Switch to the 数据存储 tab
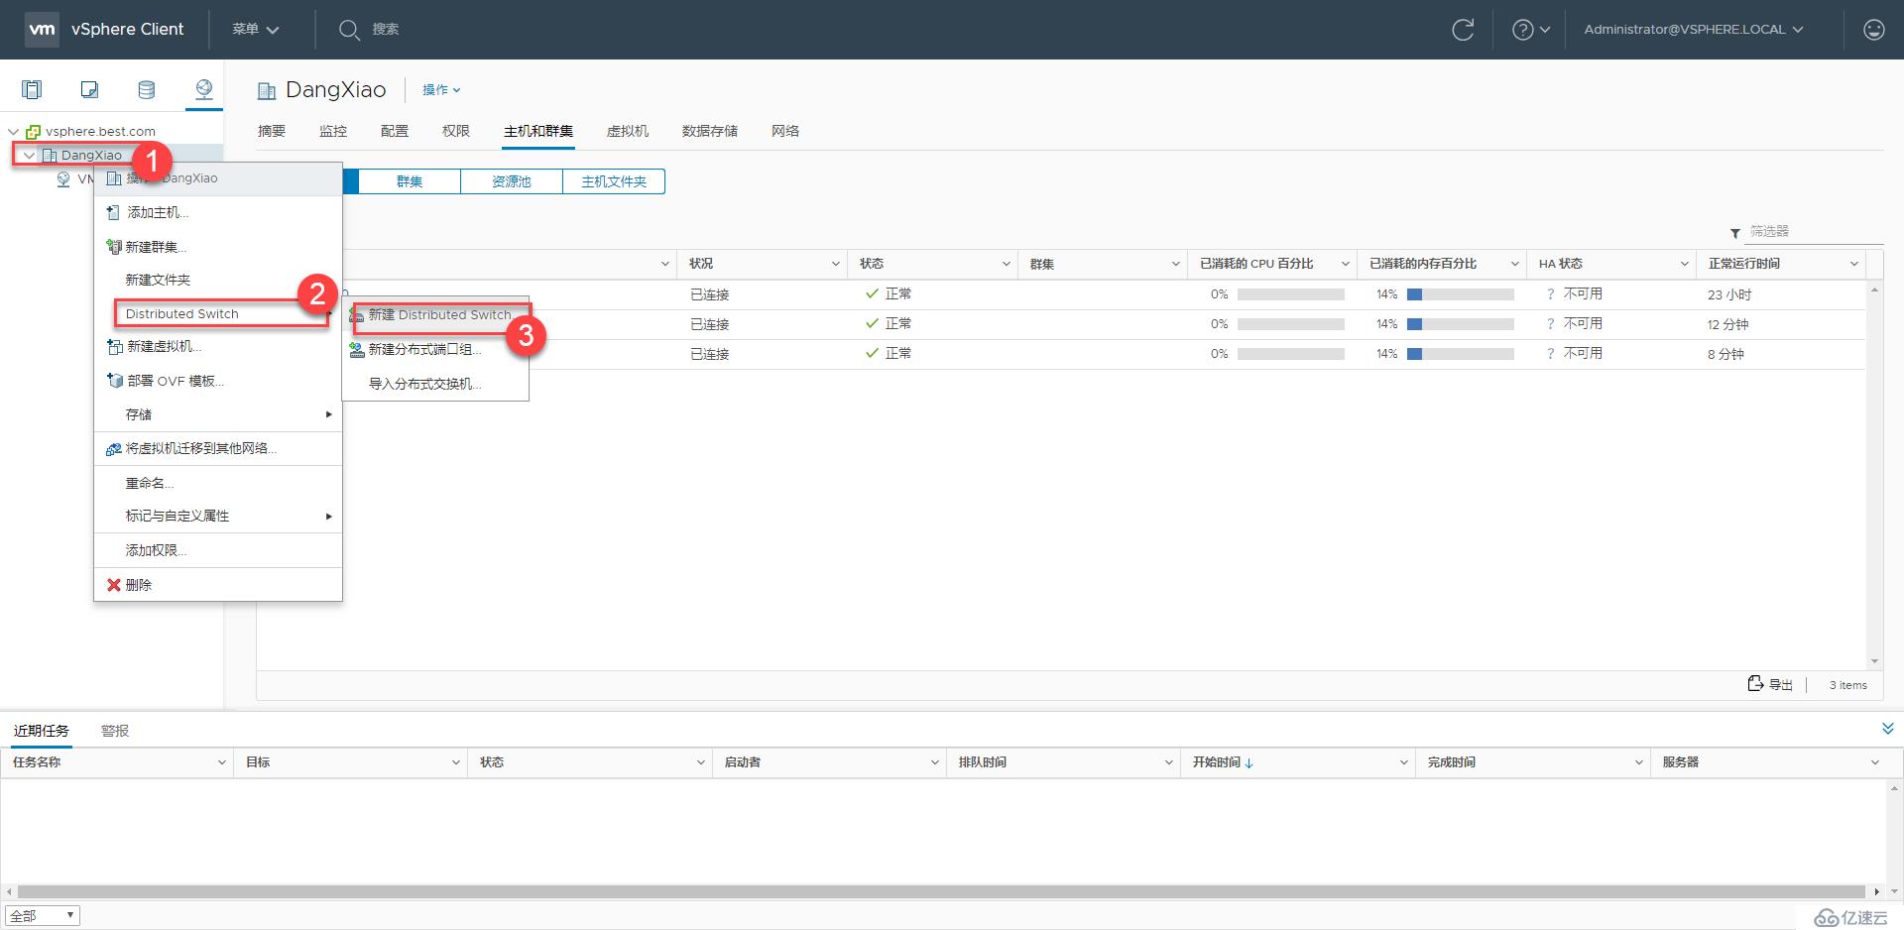 (710, 131)
